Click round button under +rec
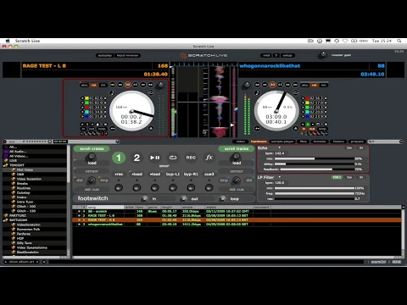Viewport: 407px width, 305px height. [x=119, y=187]
